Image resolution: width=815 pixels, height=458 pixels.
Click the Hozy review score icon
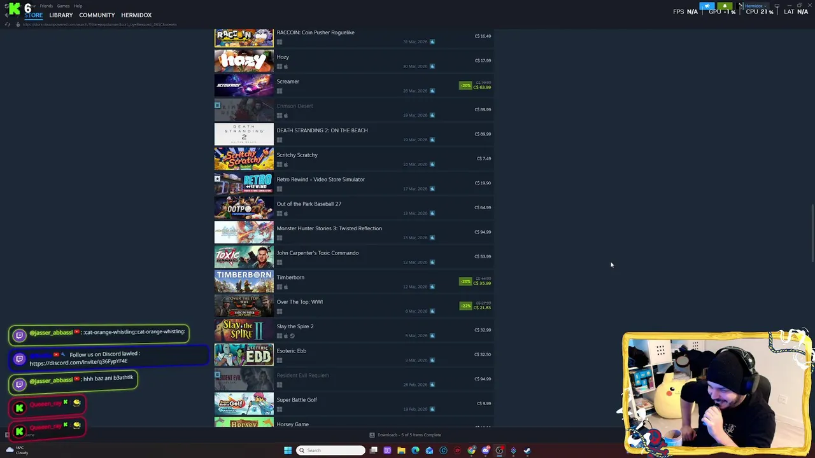pyautogui.click(x=432, y=66)
